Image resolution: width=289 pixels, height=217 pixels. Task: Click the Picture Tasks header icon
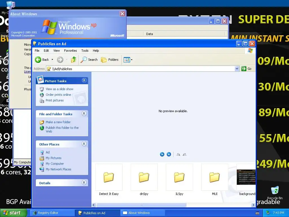tap(40, 79)
